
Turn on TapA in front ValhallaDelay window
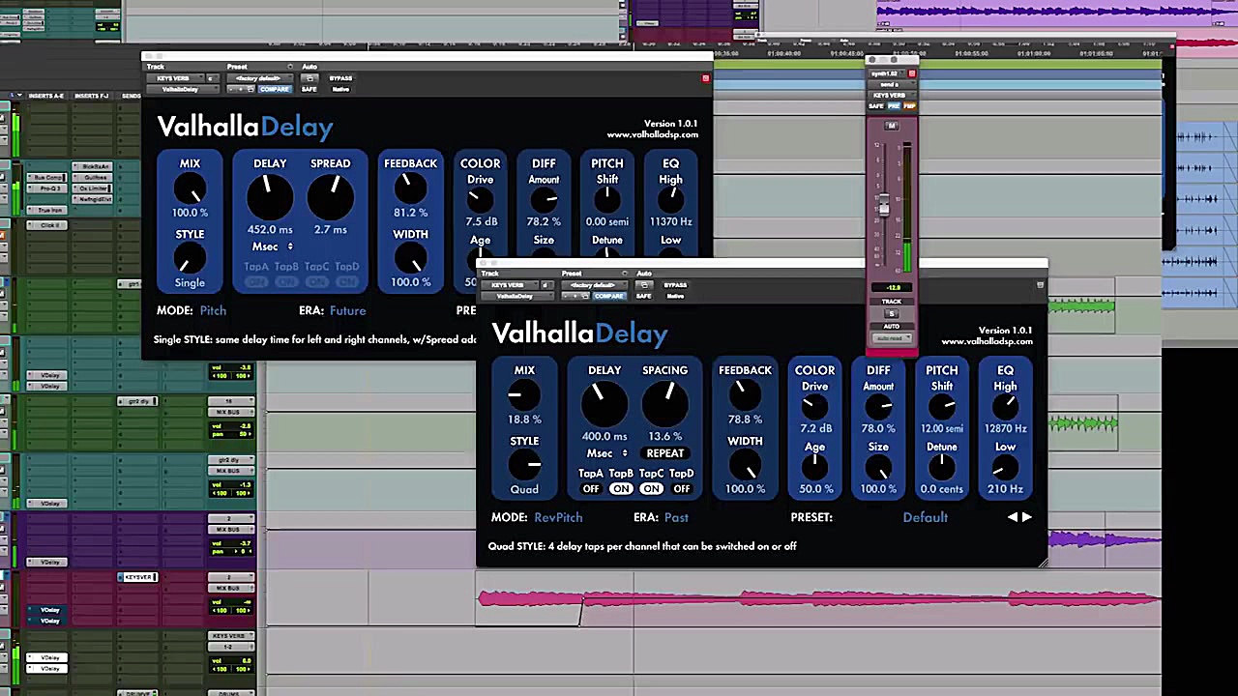tap(590, 489)
